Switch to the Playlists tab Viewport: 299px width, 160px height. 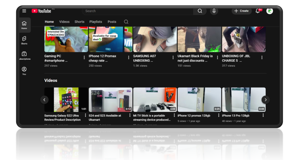[x=96, y=22]
